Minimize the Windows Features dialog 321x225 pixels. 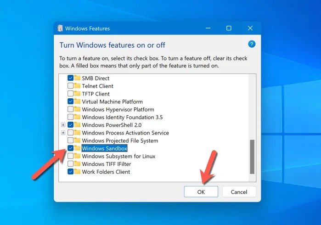click(208, 28)
